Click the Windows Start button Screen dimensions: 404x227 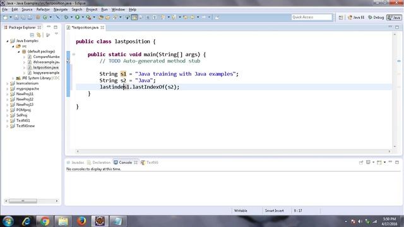[x=8, y=221]
